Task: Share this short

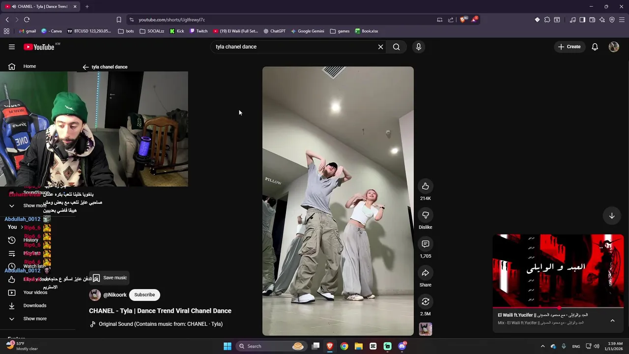Action: click(426, 273)
